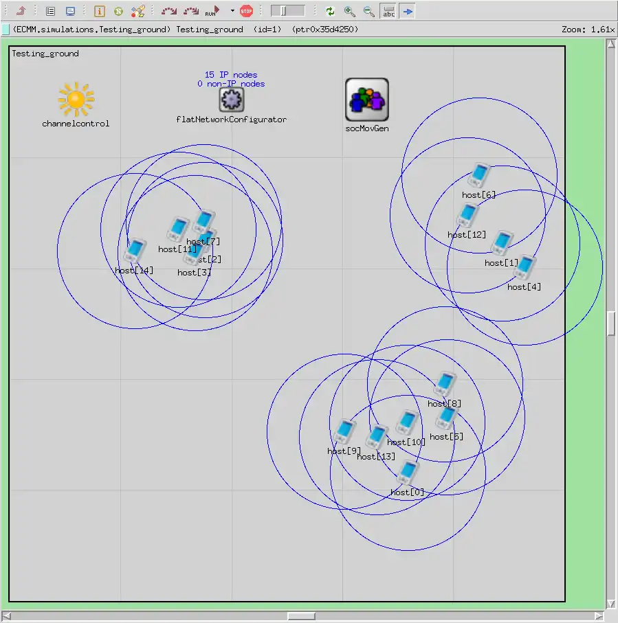The image size is (618, 623).
Task: Click the green N network icon
Action: (118, 12)
